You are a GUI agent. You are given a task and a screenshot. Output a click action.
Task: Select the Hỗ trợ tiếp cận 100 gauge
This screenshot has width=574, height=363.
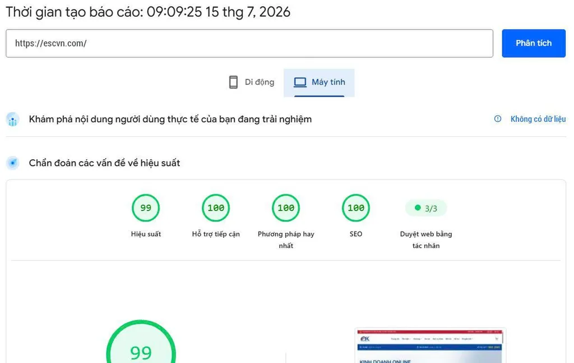[x=216, y=208]
